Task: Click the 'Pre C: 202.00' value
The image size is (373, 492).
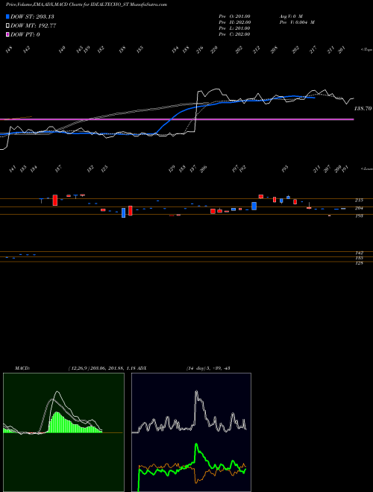Action: (234, 34)
